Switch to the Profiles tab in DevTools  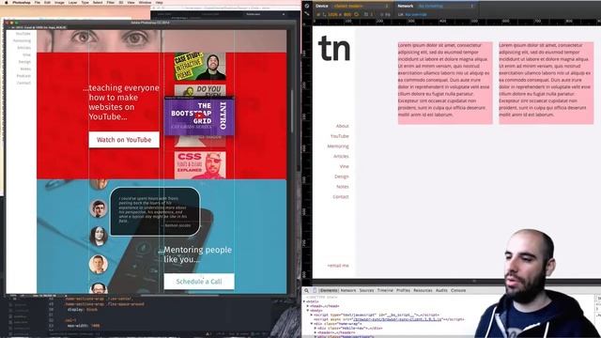403,290
